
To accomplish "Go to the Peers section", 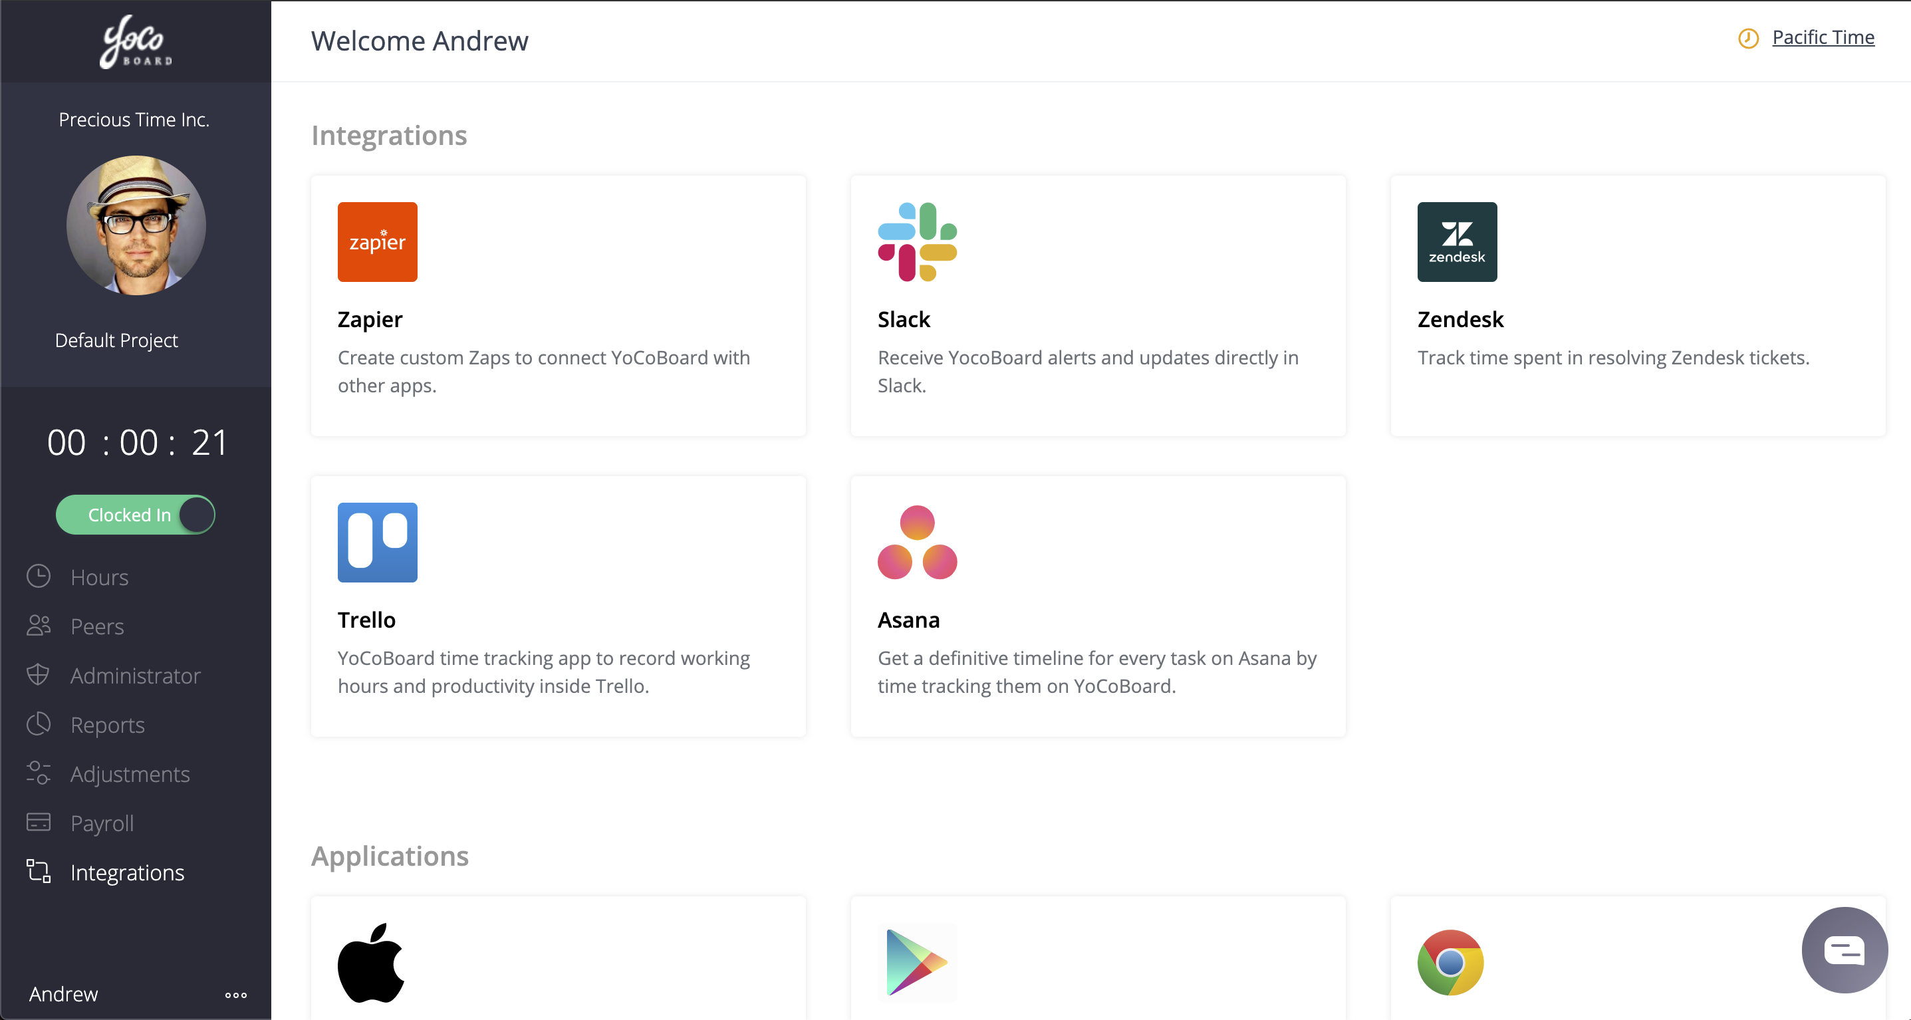I will [x=97, y=626].
